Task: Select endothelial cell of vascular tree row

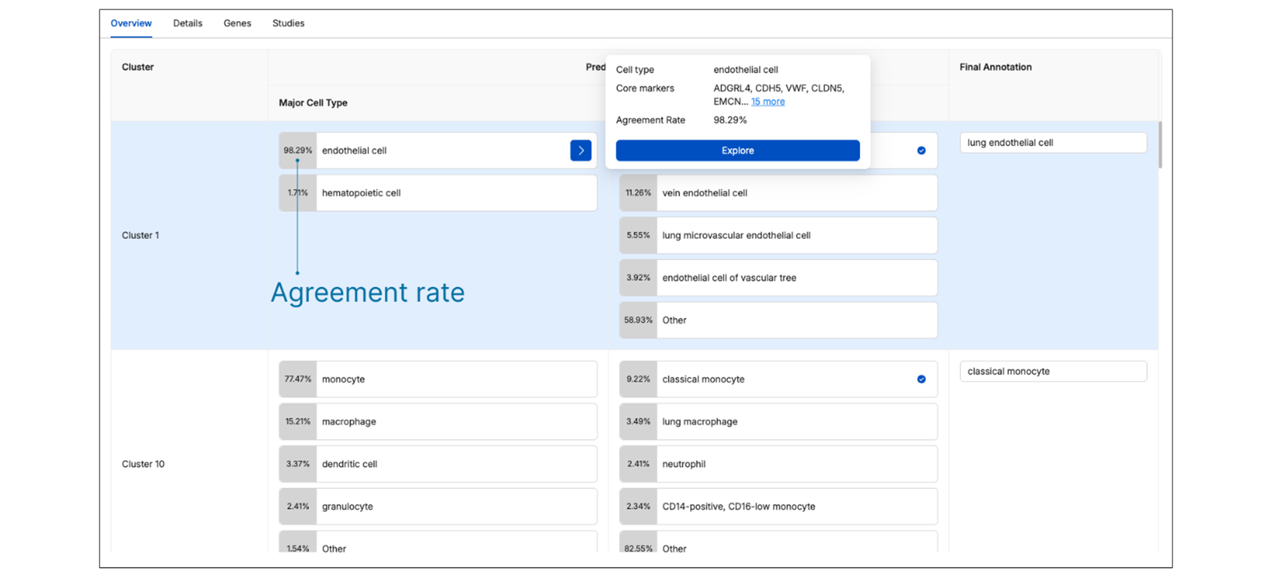Action: tap(778, 278)
